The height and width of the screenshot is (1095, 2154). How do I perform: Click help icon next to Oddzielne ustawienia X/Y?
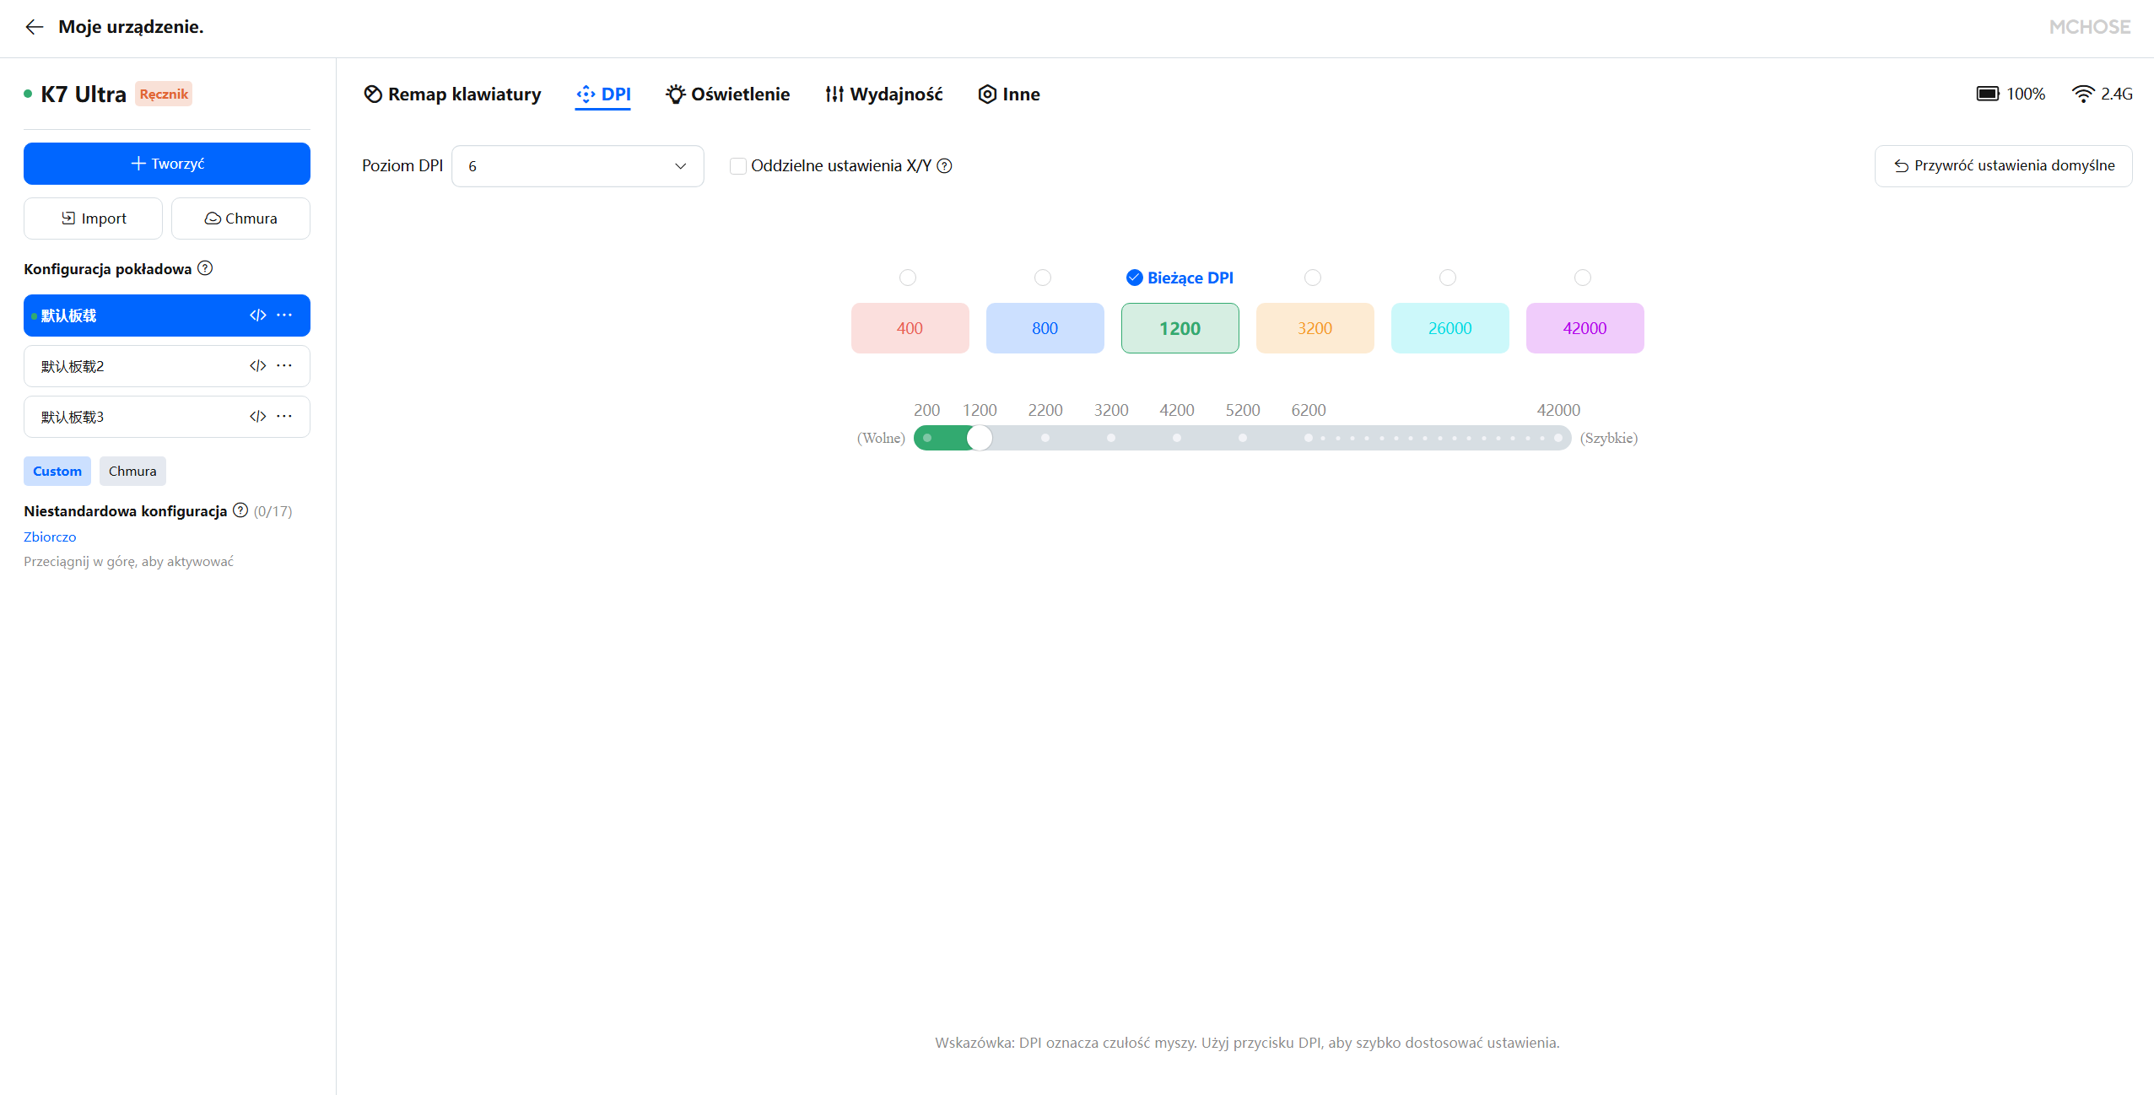(x=945, y=166)
